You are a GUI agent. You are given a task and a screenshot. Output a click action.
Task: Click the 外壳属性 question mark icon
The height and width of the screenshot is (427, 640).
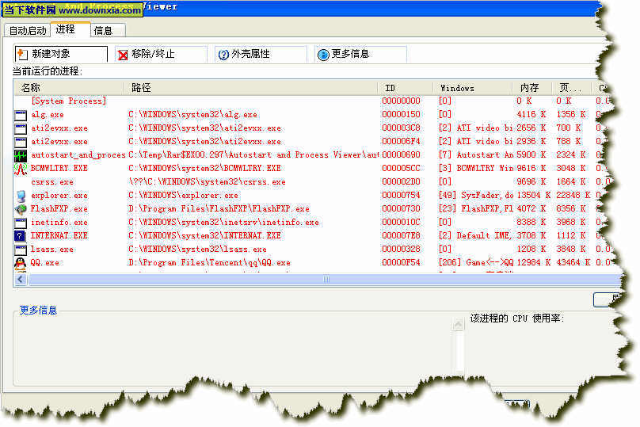tap(223, 55)
